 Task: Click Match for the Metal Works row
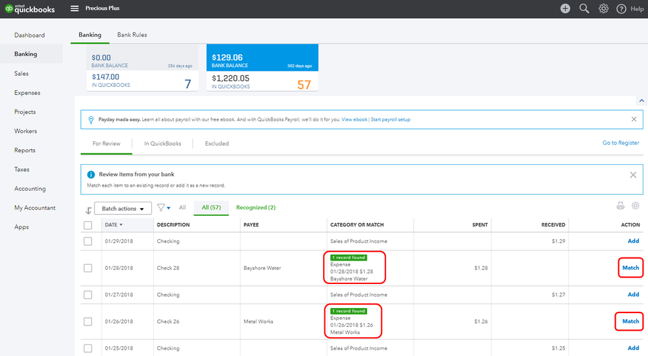pyautogui.click(x=630, y=322)
